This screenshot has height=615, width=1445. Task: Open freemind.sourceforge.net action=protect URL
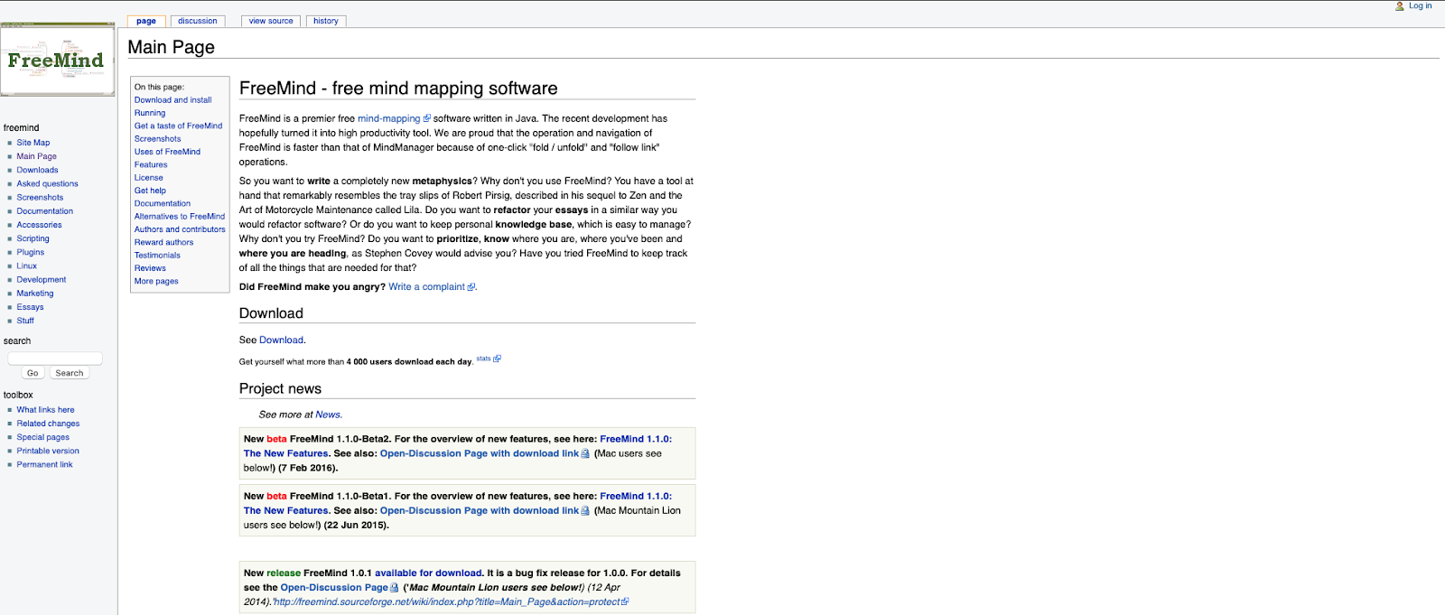tap(446, 601)
